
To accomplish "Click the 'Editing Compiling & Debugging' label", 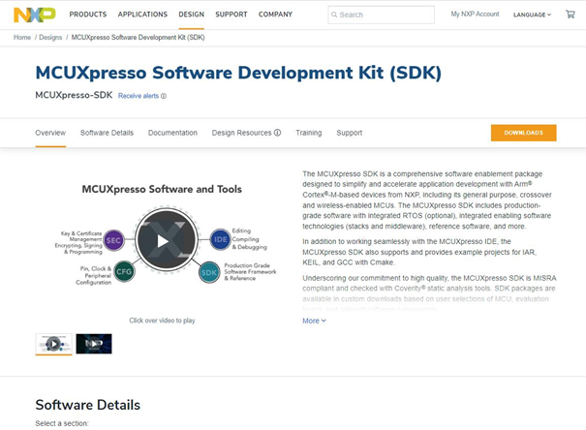I will point(249,239).
